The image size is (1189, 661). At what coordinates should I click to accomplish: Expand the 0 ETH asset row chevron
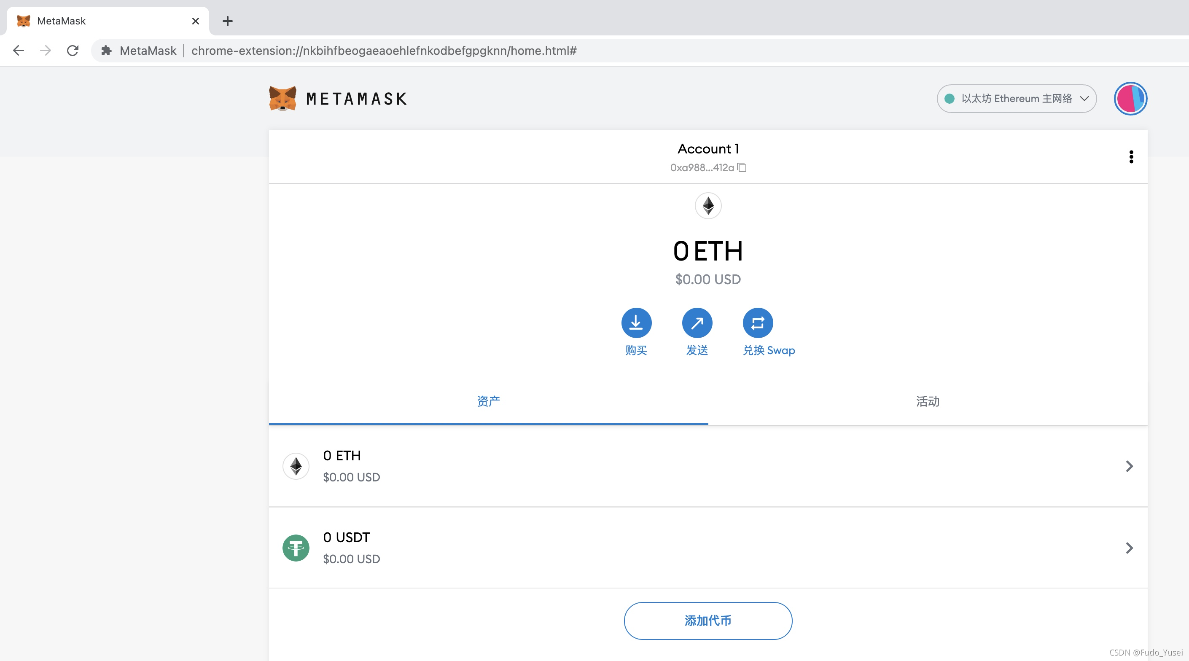coord(1129,466)
